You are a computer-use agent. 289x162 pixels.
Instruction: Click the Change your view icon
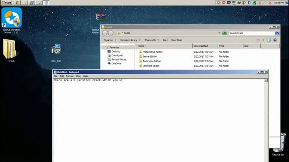click(258, 40)
